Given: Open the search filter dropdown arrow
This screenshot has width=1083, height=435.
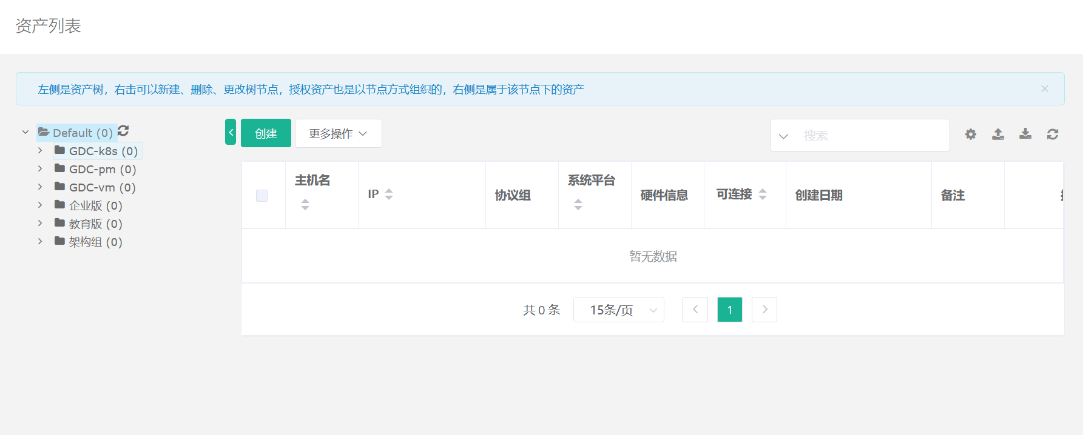Looking at the screenshot, I should pyautogui.click(x=783, y=136).
